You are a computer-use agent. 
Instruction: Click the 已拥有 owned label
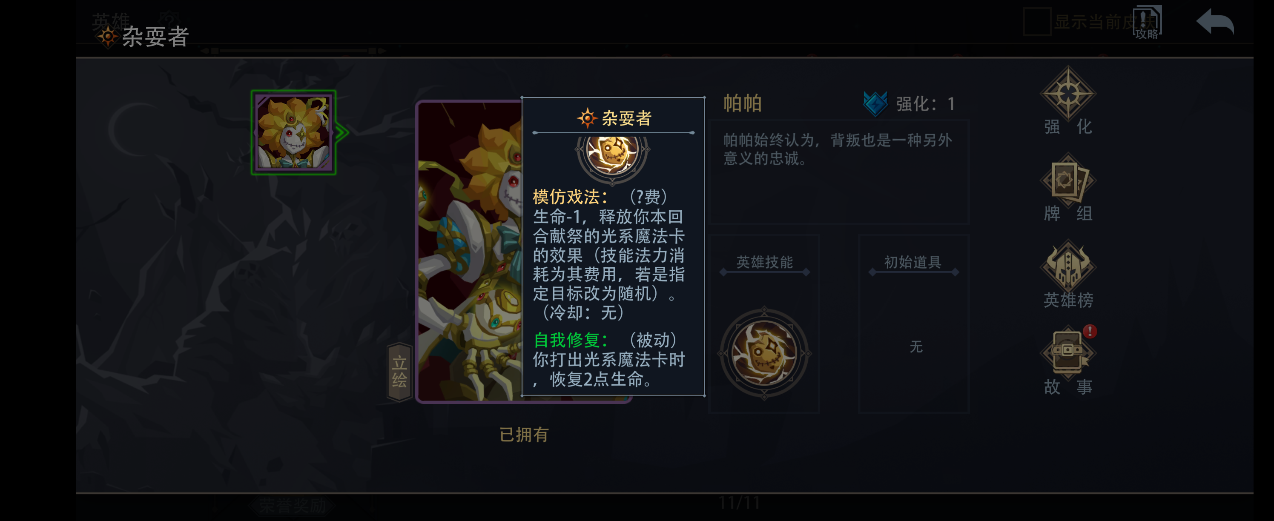pos(524,435)
